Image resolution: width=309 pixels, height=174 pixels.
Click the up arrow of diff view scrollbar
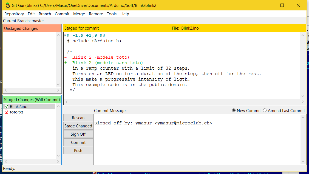[x=303, y=35]
